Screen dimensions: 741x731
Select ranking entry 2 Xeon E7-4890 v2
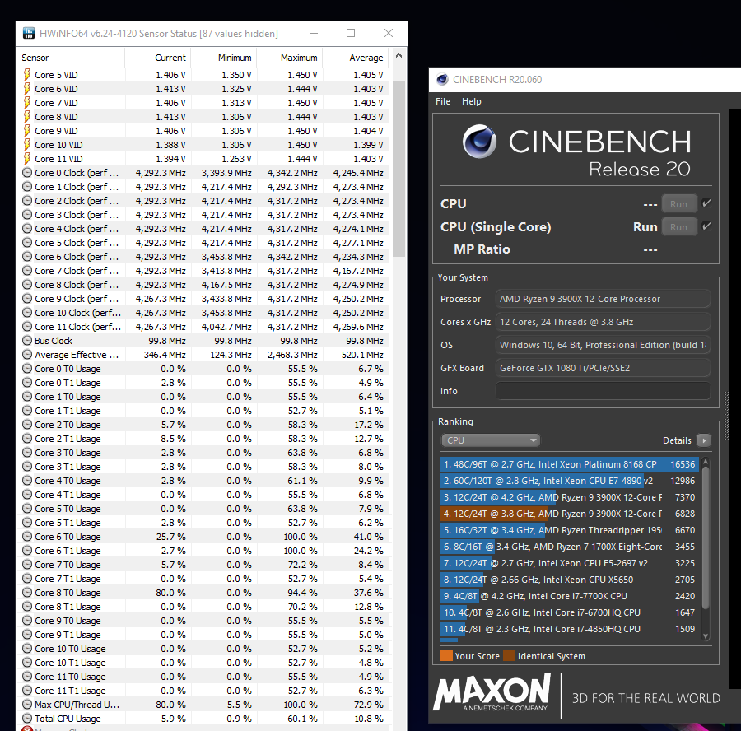(570, 481)
